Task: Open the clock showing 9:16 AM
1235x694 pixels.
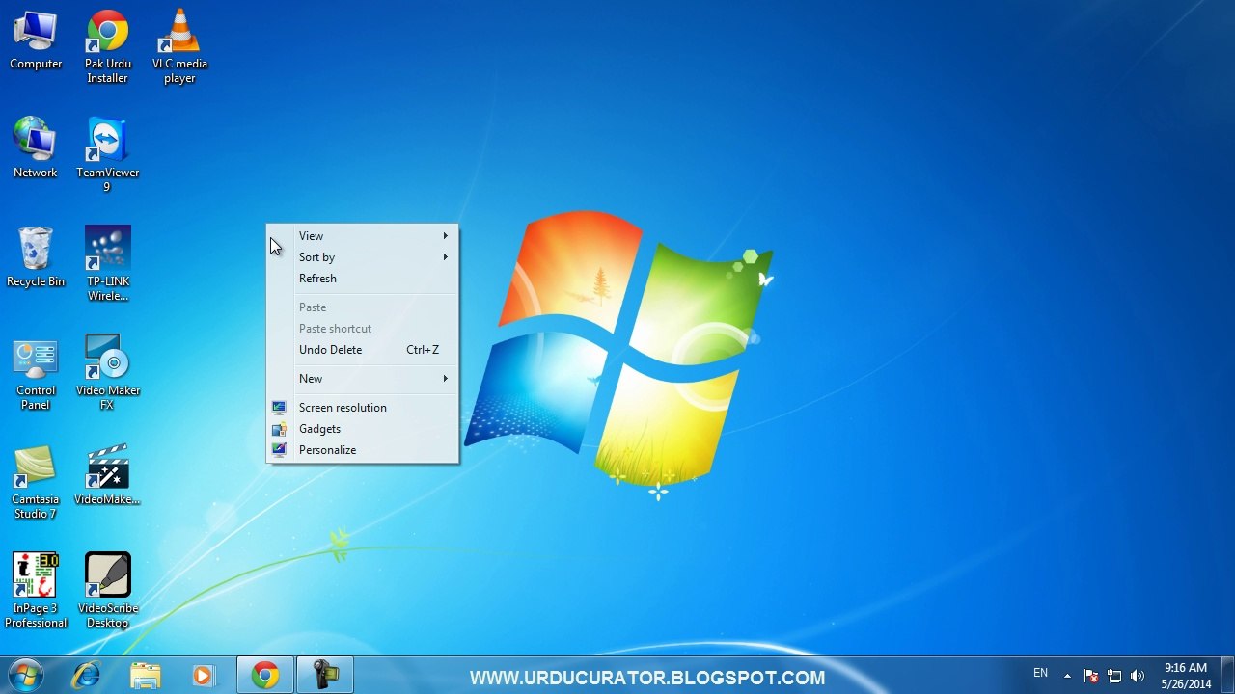Action: click(1186, 676)
